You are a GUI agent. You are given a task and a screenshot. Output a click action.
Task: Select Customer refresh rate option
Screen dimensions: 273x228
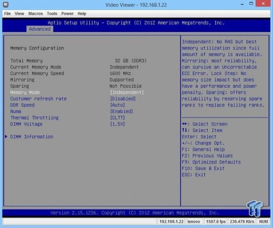point(38,99)
